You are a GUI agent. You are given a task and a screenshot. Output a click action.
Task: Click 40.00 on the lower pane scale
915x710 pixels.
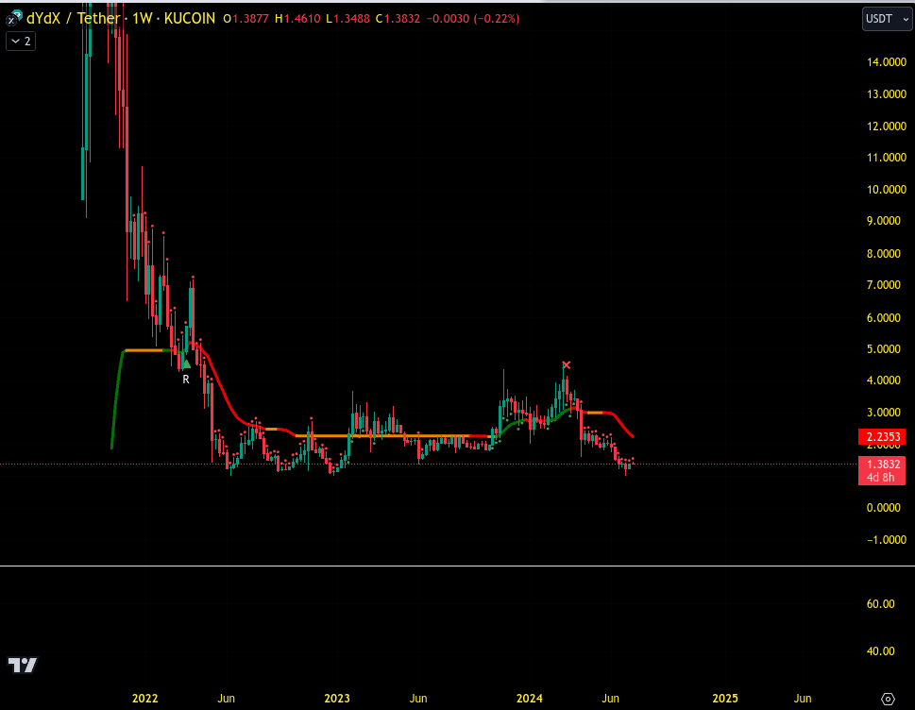coord(881,651)
